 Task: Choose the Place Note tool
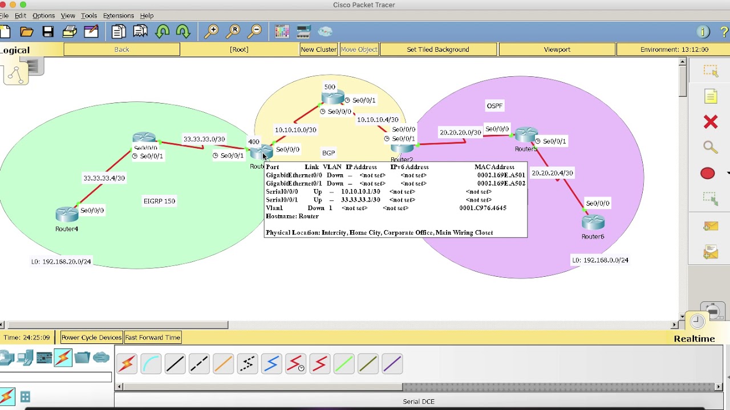coord(711,96)
